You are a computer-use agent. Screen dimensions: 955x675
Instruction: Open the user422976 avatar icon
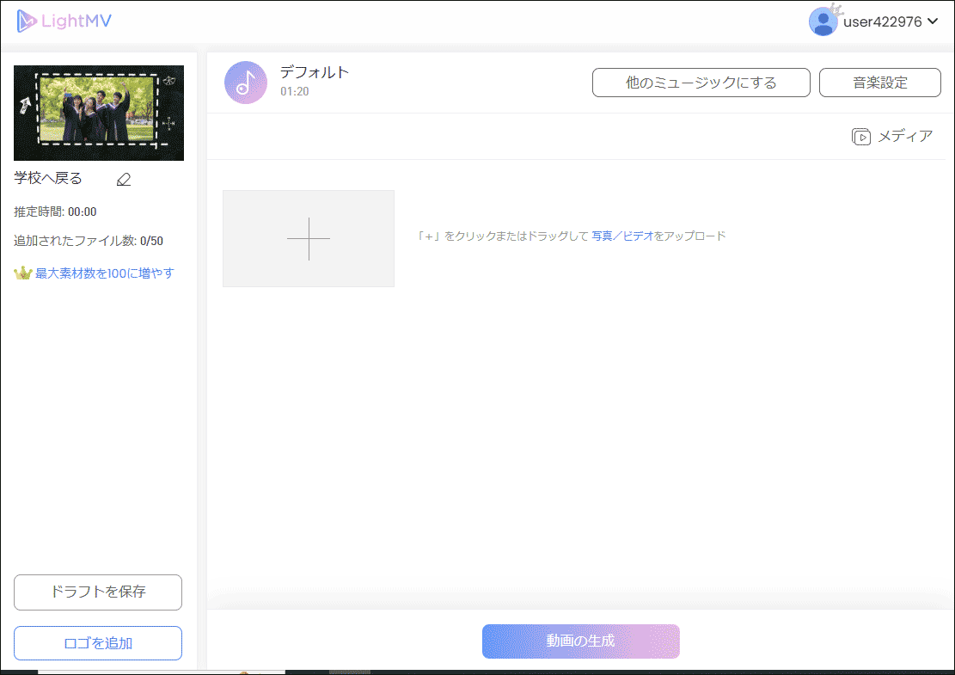[823, 21]
